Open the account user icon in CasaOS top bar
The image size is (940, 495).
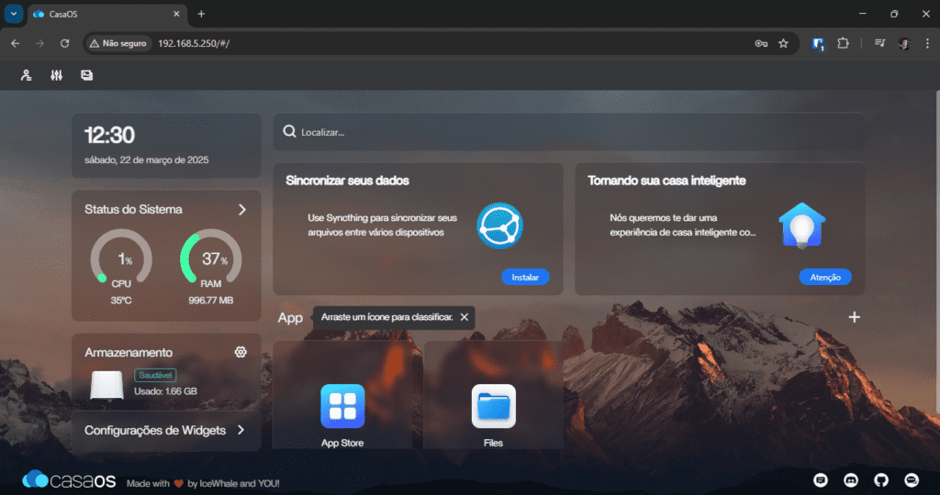tap(26, 75)
